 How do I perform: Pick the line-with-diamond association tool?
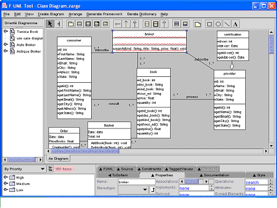(118, 24)
